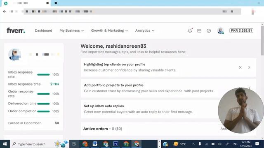Image resolution: width=264 pixels, height=148 pixels.
Task: Select the page vertical scrollbar thumb
Action: coord(262,40)
